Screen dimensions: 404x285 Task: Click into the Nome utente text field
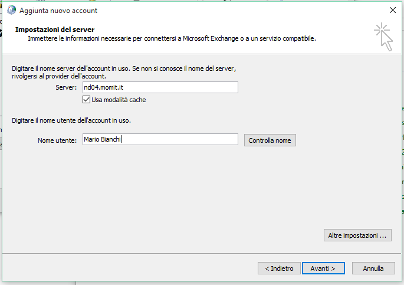[160, 139]
